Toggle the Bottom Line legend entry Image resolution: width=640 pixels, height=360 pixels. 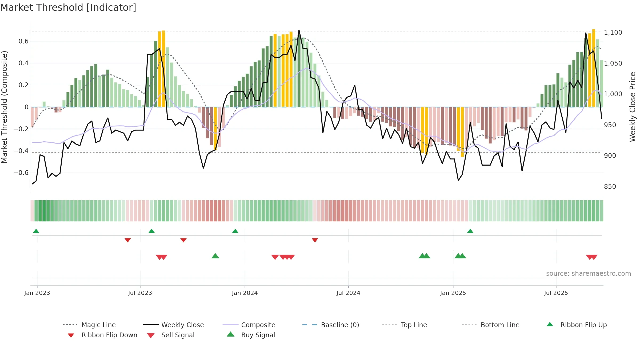pyautogui.click(x=491, y=325)
